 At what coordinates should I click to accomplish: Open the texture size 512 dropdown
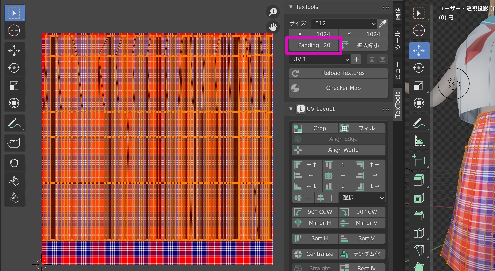(x=344, y=24)
